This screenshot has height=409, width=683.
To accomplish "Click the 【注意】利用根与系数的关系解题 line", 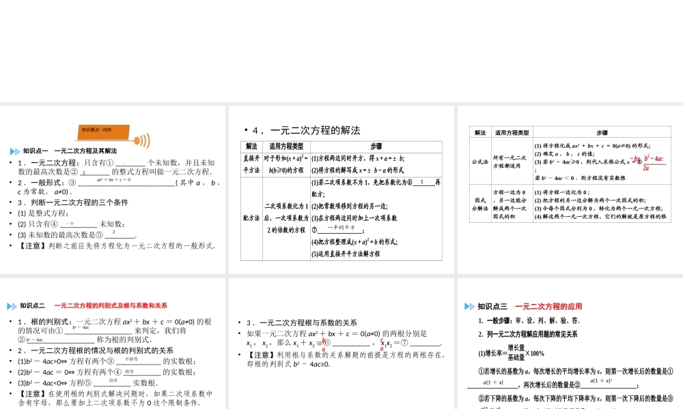I will (x=346, y=359).
